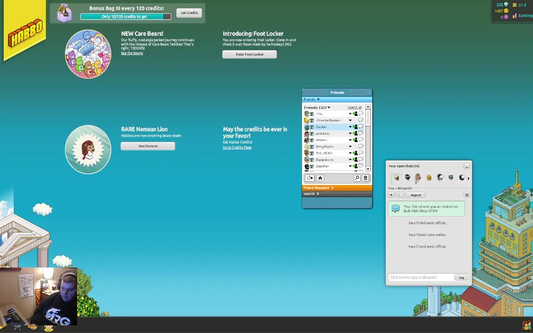Select friend row DabcPen
This screenshot has height=333, width=533.
334,166
